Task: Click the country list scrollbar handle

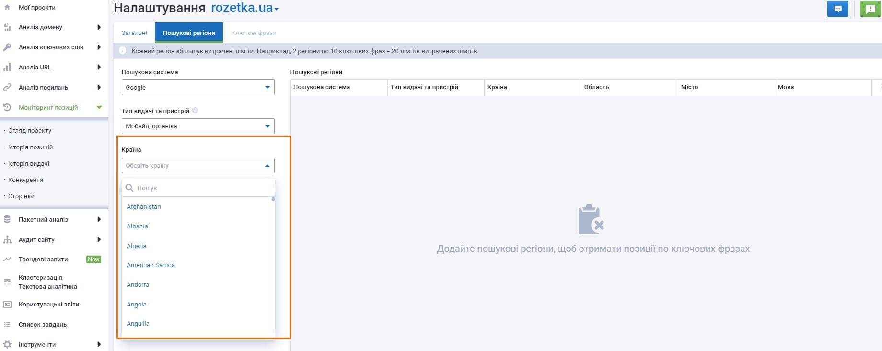Action: [273, 199]
